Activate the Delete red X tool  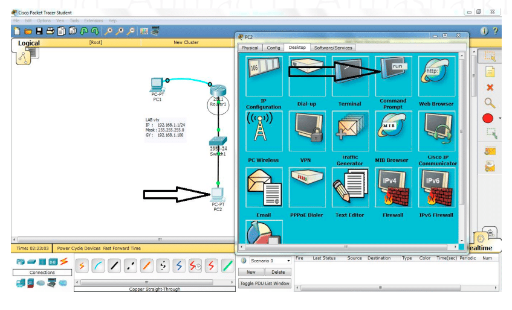coord(490,87)
